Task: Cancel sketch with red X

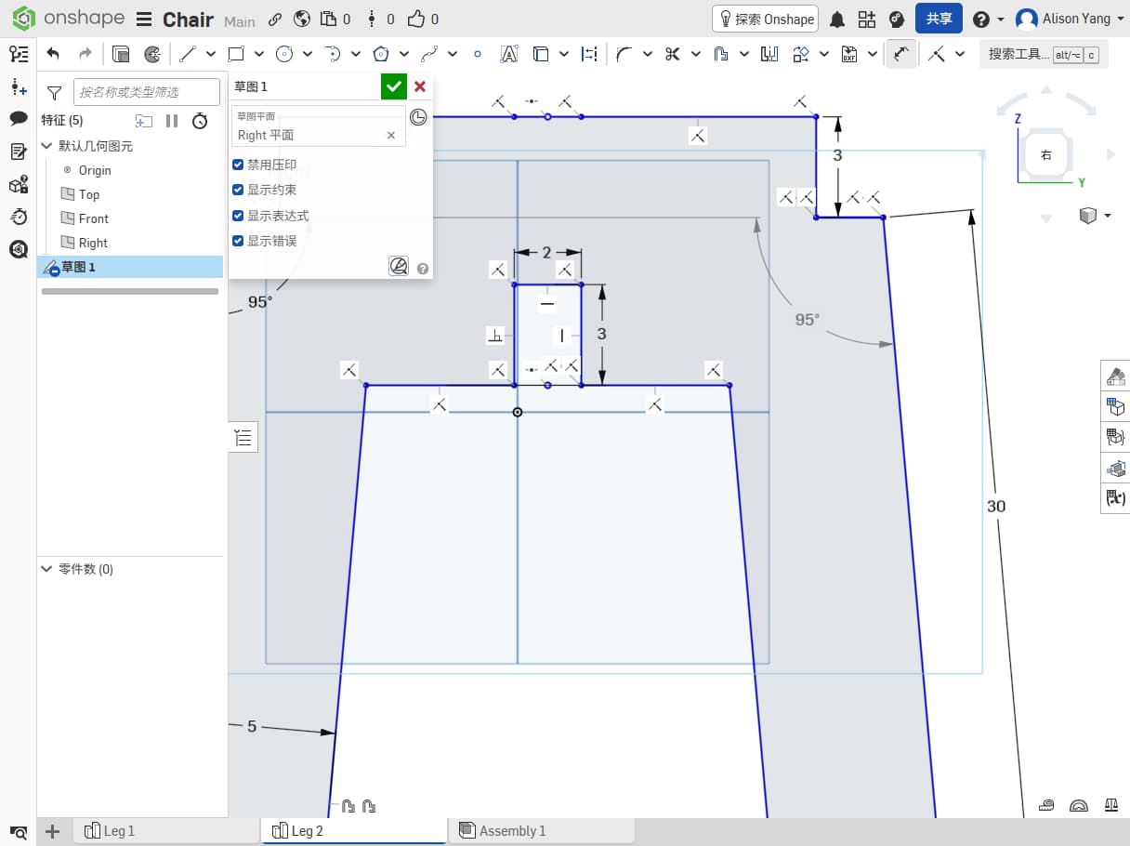Action: pyautogui.click(x=420, y=86)
